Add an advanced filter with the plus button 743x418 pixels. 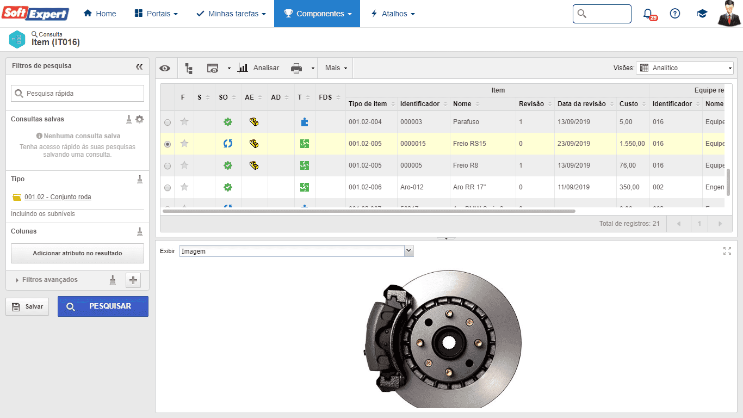[133, 280]
